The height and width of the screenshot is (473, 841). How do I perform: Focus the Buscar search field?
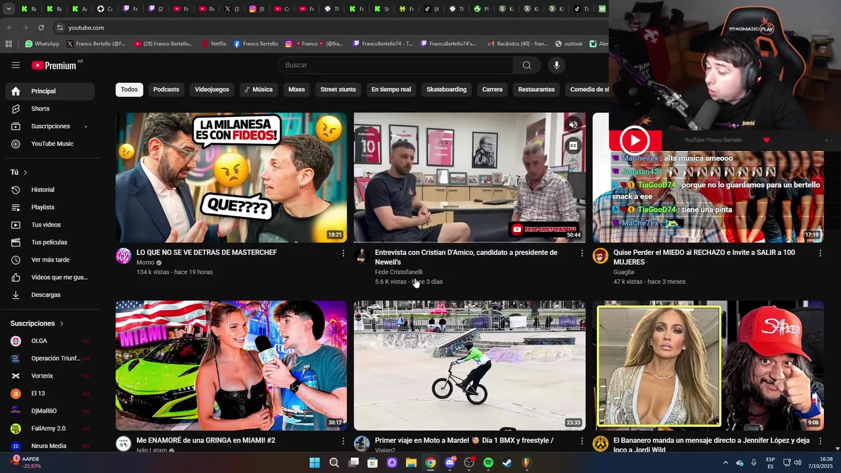coord(396,65)
